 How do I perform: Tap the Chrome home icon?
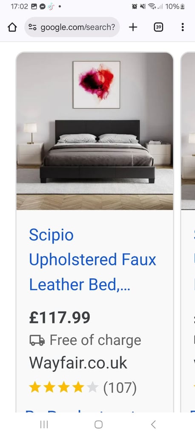[12, 27]
